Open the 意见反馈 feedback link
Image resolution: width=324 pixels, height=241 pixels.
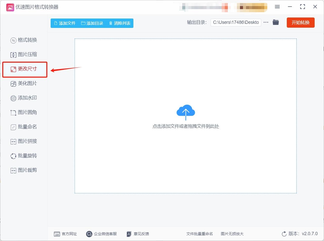[138, 234]
